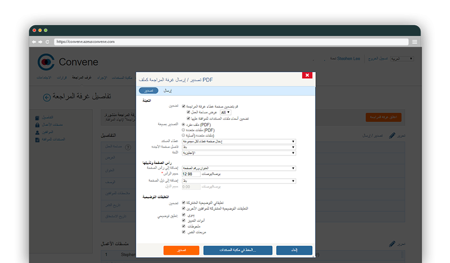The width and height of the screenshot is (450, 263).
Task: Click the تسجيل الخروج sign-out link
Action: click(x=378, y=59)
